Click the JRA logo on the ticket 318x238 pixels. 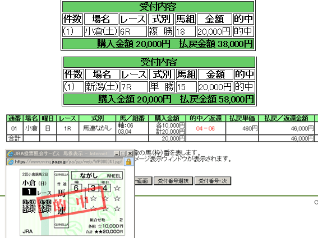click(27, 231)
